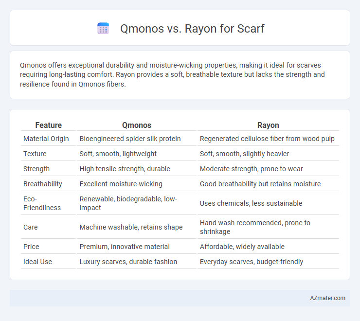Viewport: 360px width, 321px height.
Task: Click the AZmater.com footer link
Action: pyautogui.click(x=327, y=298)
